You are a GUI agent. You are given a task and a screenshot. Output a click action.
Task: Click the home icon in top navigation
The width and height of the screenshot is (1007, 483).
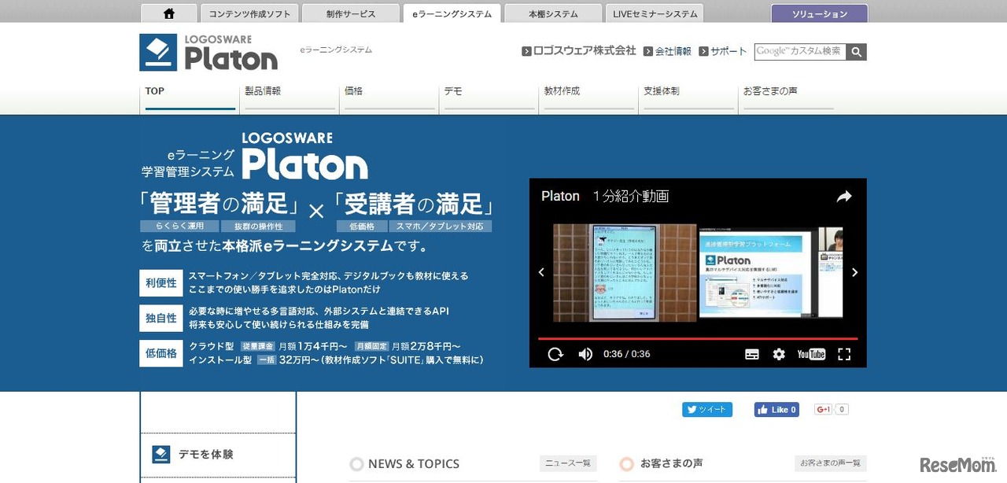point(168,12)
